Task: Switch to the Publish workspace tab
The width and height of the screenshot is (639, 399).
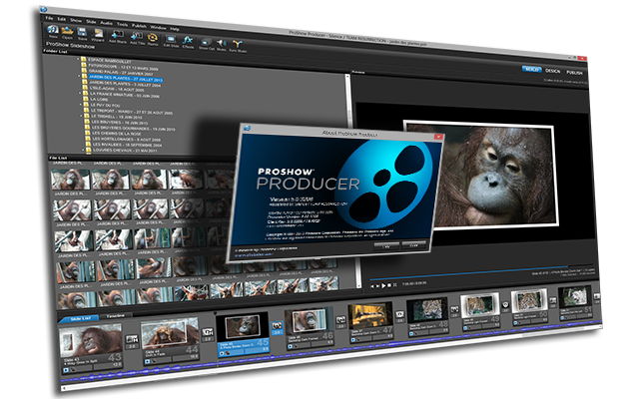Action: tap(575, 73)
